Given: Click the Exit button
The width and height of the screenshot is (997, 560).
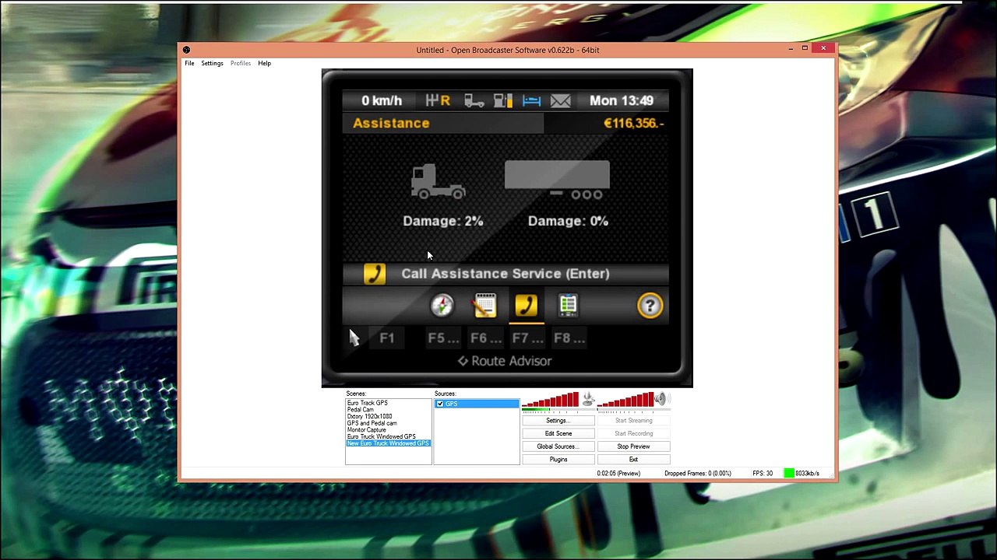Looking at the screenshot, I should click(633, 460).
